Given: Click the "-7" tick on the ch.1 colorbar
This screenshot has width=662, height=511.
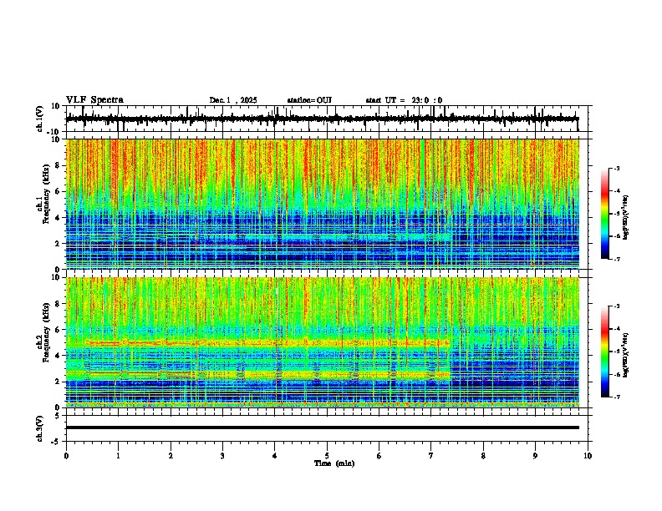Looking at the screenshot, I should [x=616, y=259].
